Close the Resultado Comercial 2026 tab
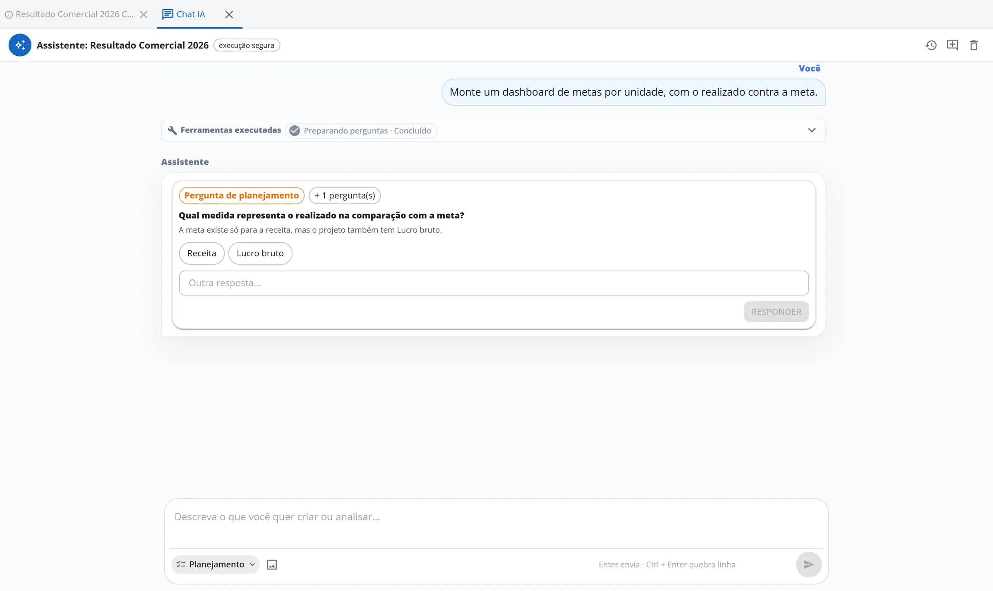 (x=144, y=14)
